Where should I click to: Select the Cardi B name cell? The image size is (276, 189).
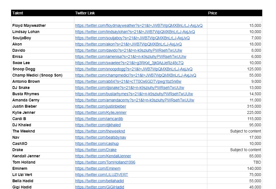[43, 119]
